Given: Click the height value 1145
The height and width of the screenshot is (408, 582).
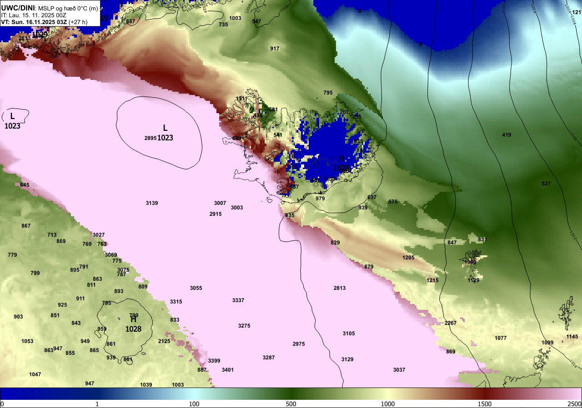Looking at the screenshot, I should click(572, 337).
